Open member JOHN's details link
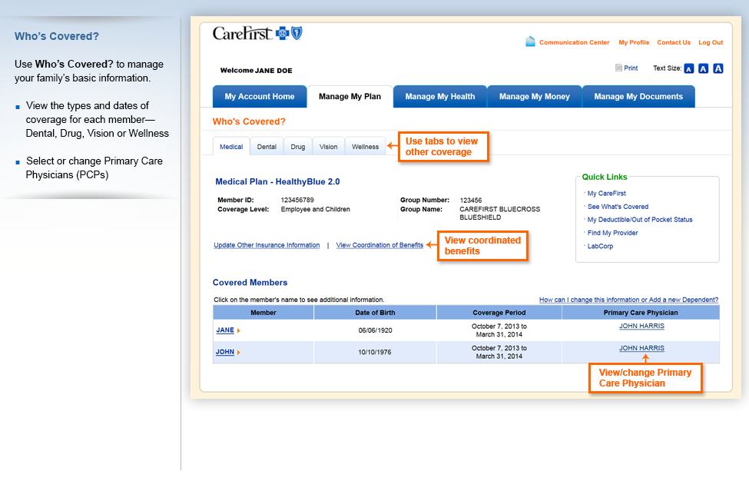 click(x=225, y=352)
